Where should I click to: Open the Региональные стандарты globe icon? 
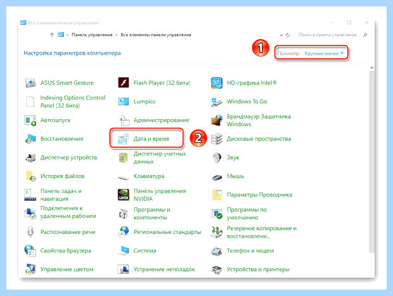click(x=124, y=232)
